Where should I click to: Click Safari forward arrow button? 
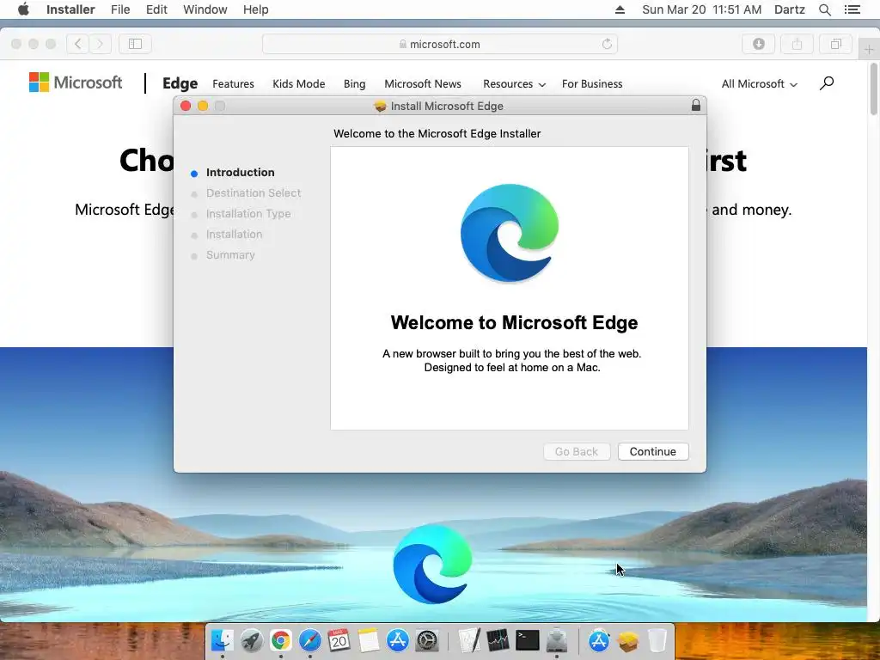coord(100,44)
